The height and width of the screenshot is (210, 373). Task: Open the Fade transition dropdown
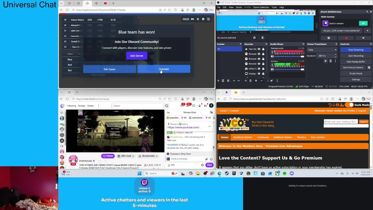tap(322, 50)
